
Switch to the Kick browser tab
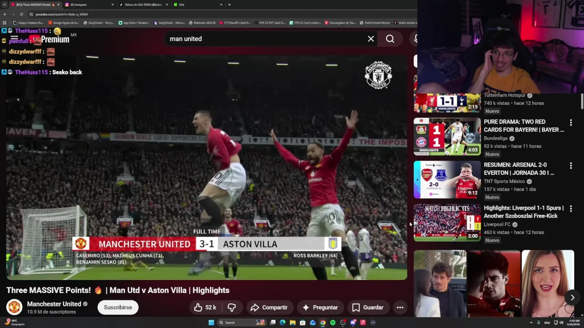198,5
